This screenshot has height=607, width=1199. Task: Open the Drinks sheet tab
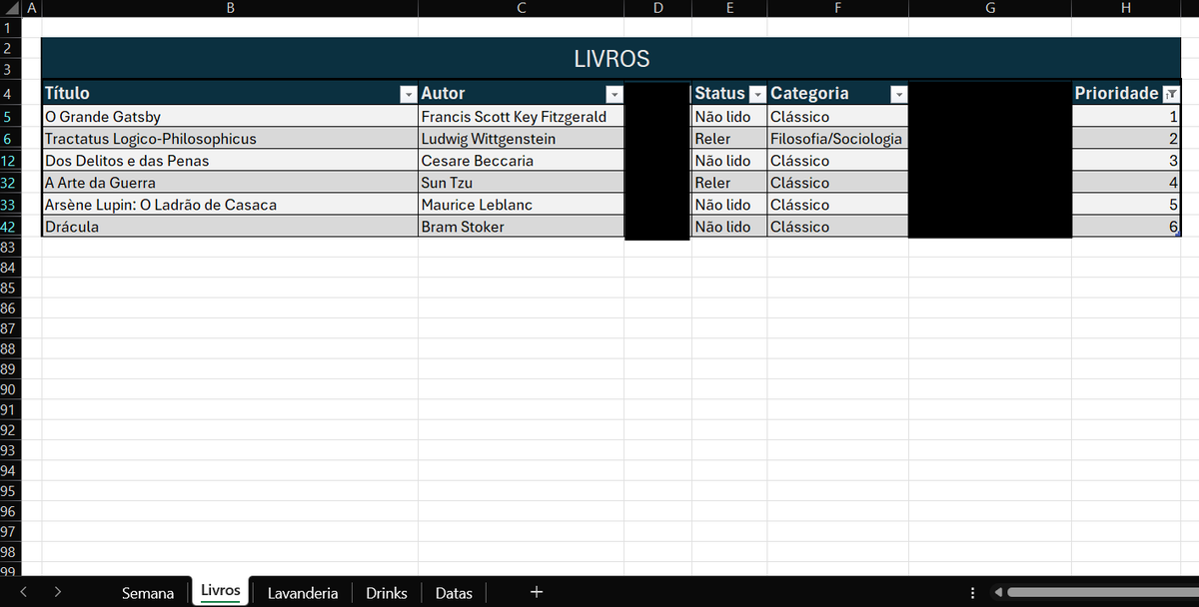387,593
